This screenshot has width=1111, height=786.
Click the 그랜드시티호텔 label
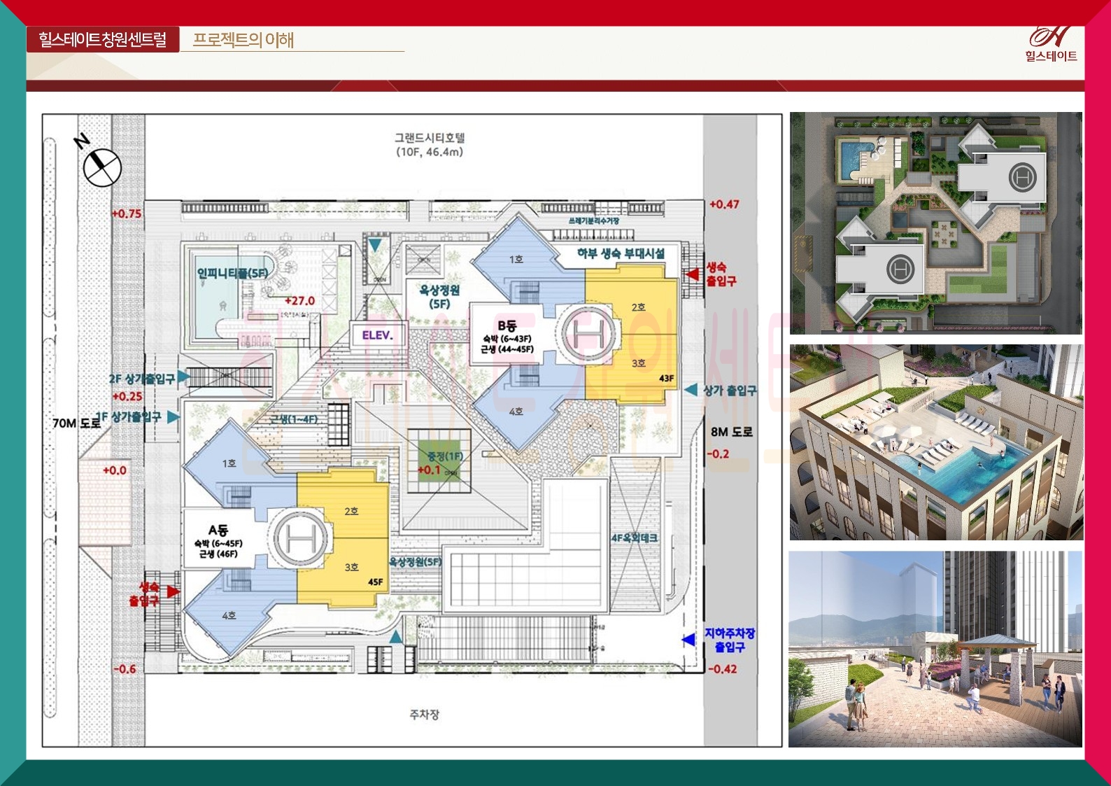[x=430, y=139]
